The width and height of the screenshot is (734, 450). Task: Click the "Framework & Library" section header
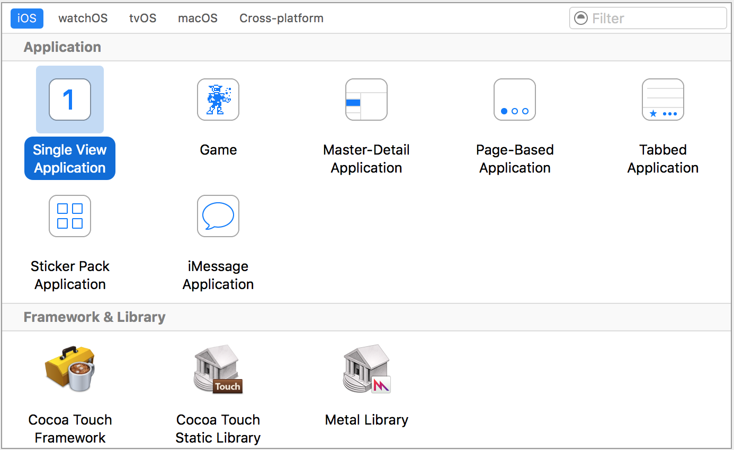(x=95, y=317)
